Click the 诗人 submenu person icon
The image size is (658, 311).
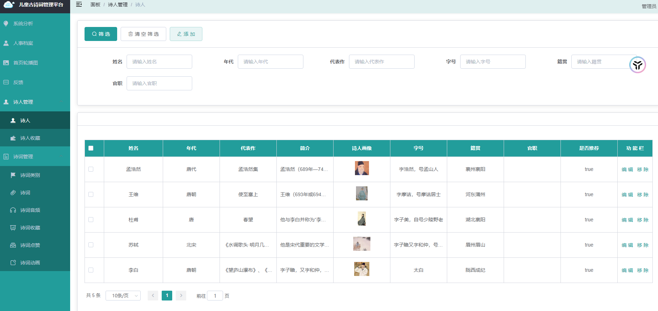(13, 120)
